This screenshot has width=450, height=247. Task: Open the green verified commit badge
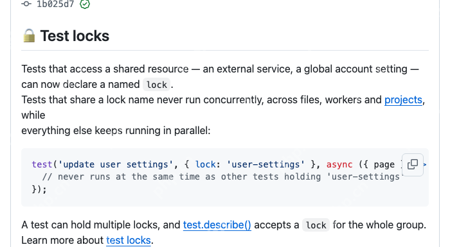[x=85, y=4]
